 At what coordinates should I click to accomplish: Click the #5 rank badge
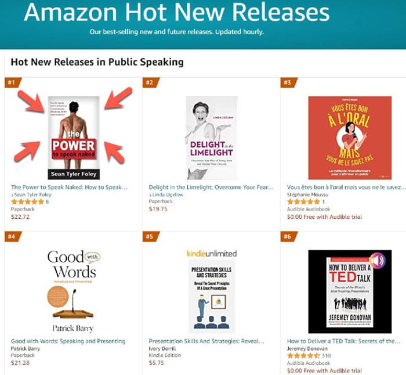[x=149, y=236]
